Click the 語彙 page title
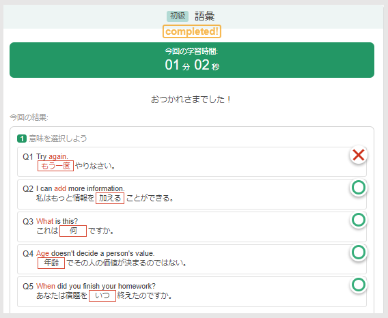The image size is (388, 318). click(205, 16)
